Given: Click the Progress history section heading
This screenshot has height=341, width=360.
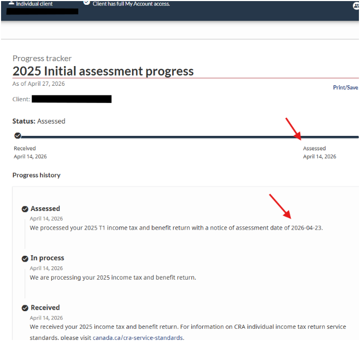Looking at the screenshot, I should 36,175.
